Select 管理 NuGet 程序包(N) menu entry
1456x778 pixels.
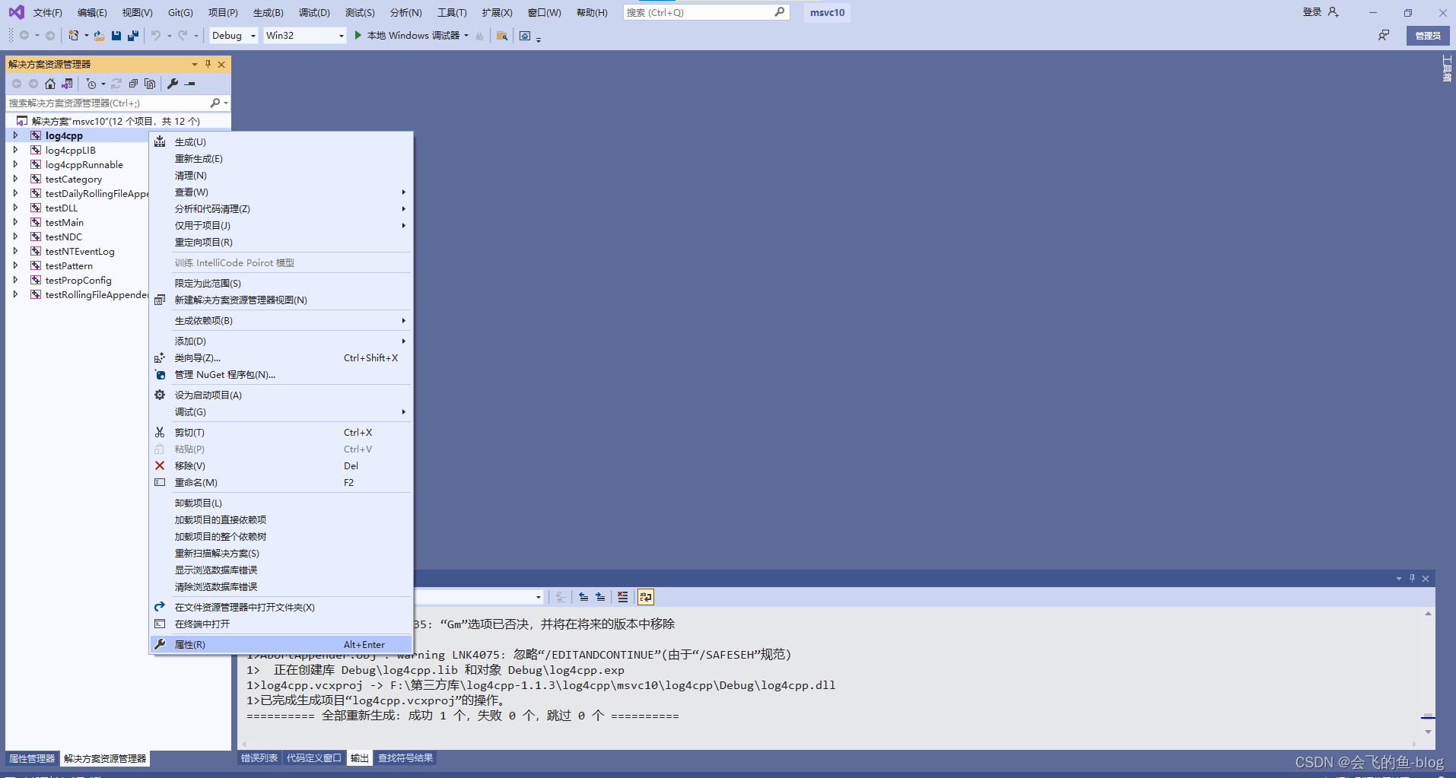[281, 375]
